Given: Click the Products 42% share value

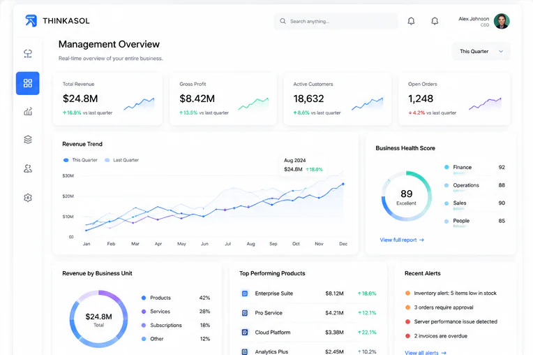Looking at the screenshot, I should pos(204,298).
